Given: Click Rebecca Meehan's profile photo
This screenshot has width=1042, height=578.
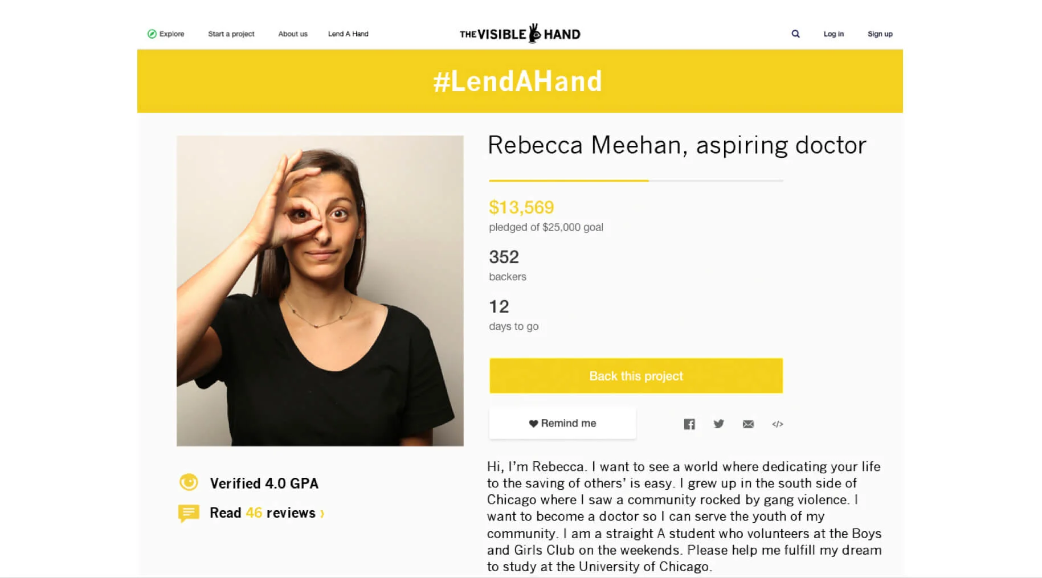Looking at the screenshot, I should tap(320, 290).
